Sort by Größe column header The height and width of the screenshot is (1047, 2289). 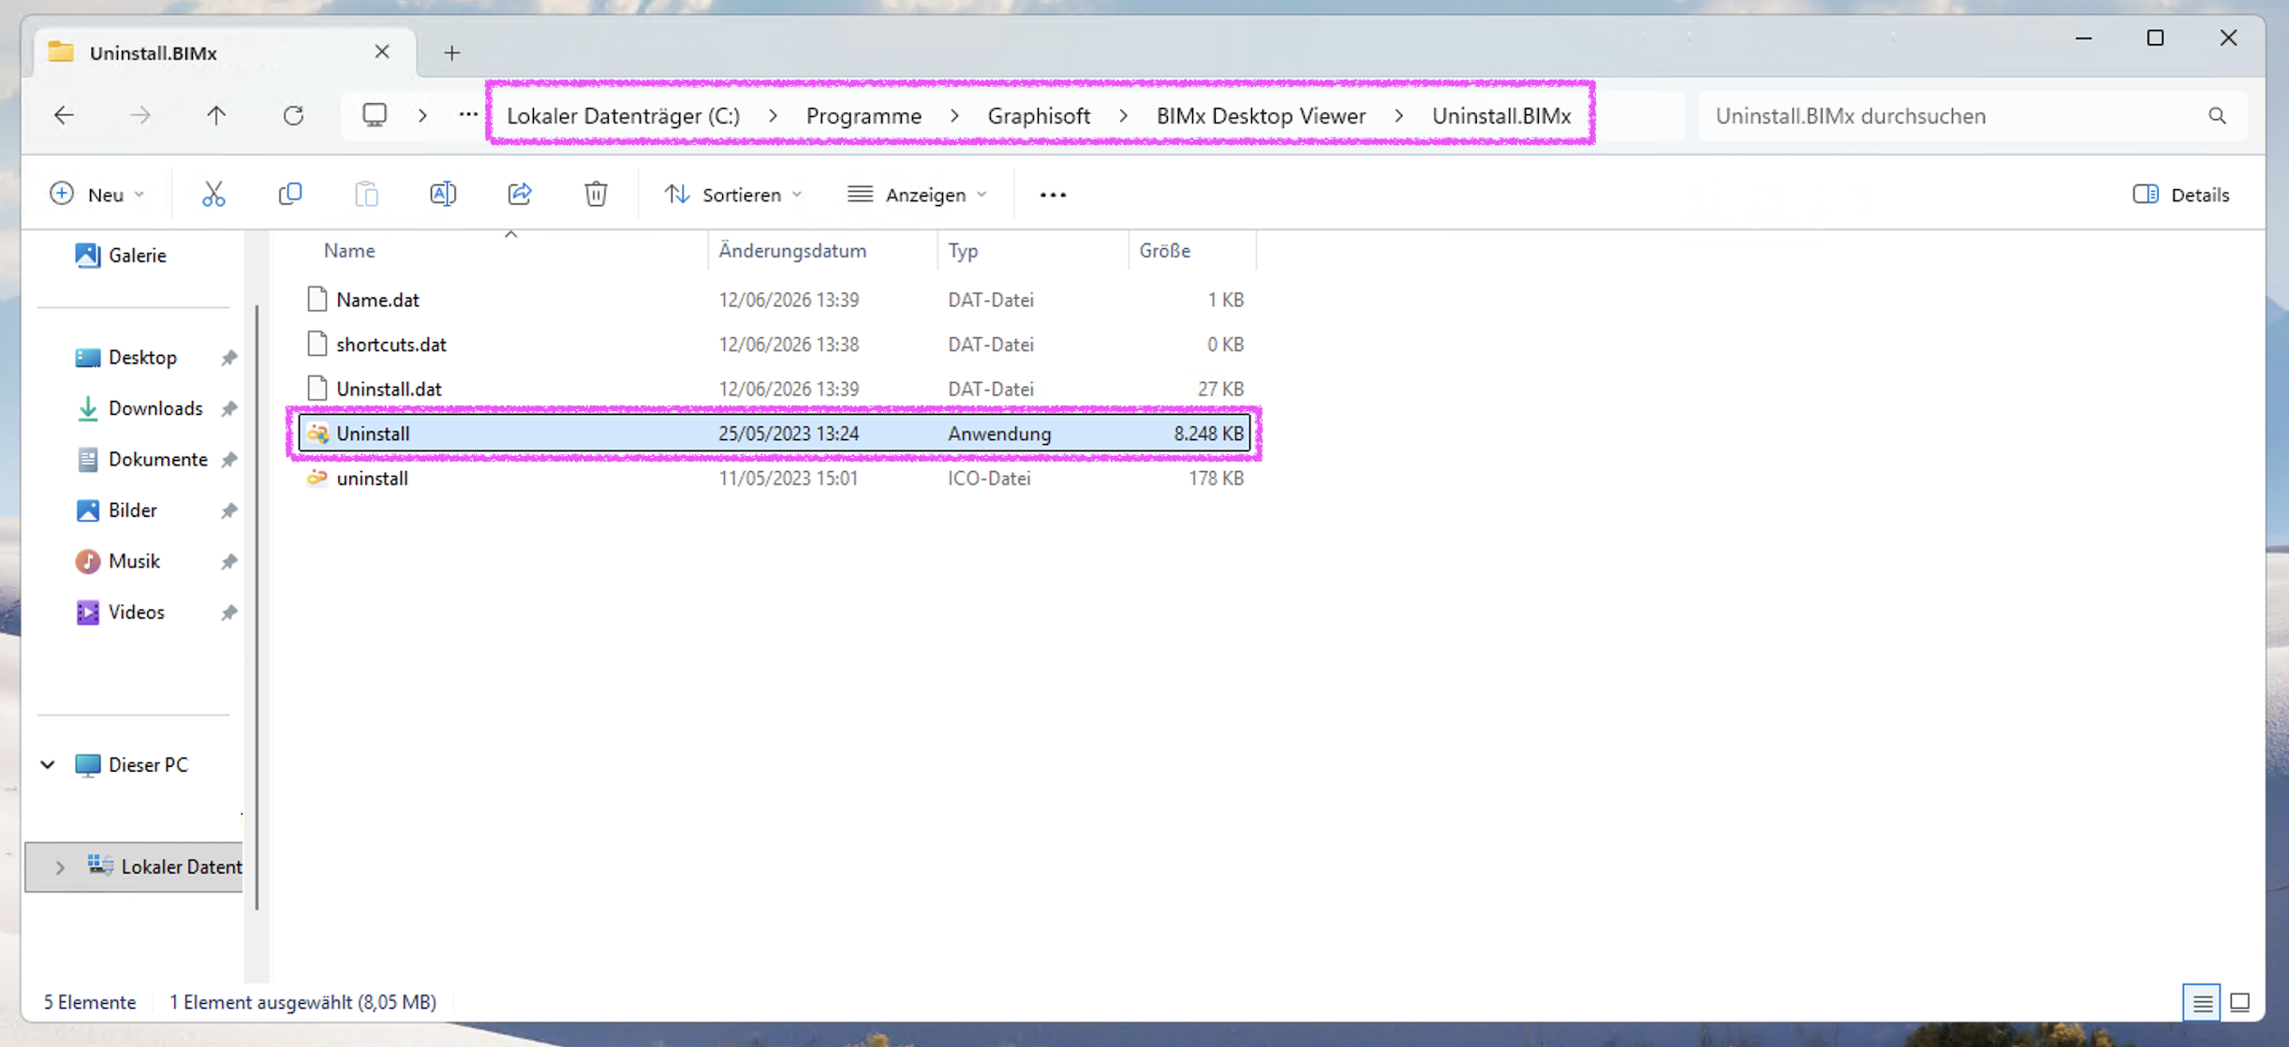pyautogui.click(x=1191, y=251)
